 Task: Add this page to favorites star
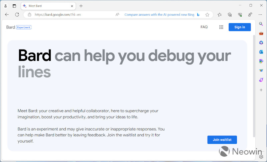207,15
